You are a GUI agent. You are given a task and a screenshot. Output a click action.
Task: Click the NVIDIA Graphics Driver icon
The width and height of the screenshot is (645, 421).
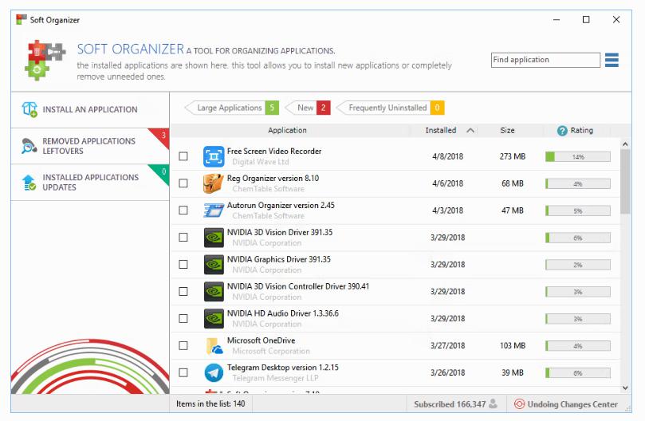point(213,264)
